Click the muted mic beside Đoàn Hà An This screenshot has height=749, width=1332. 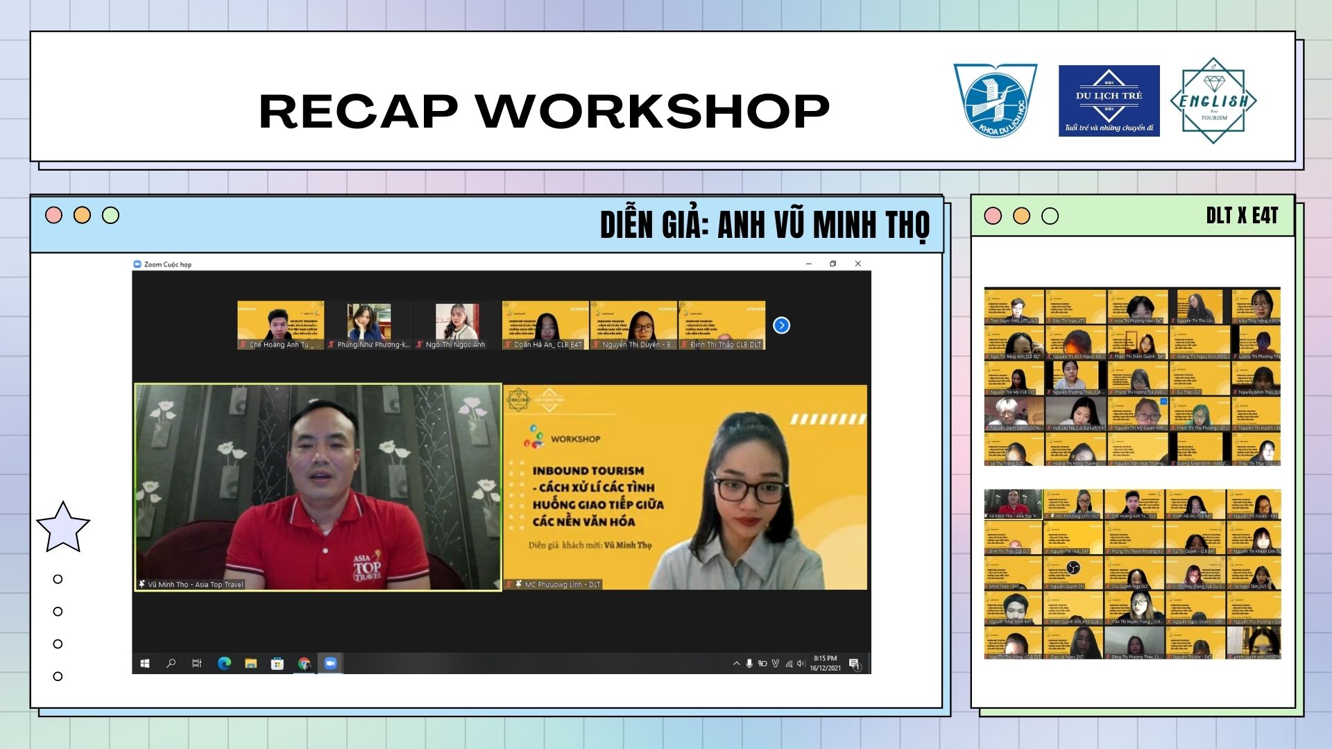click(x=508, y=345)
